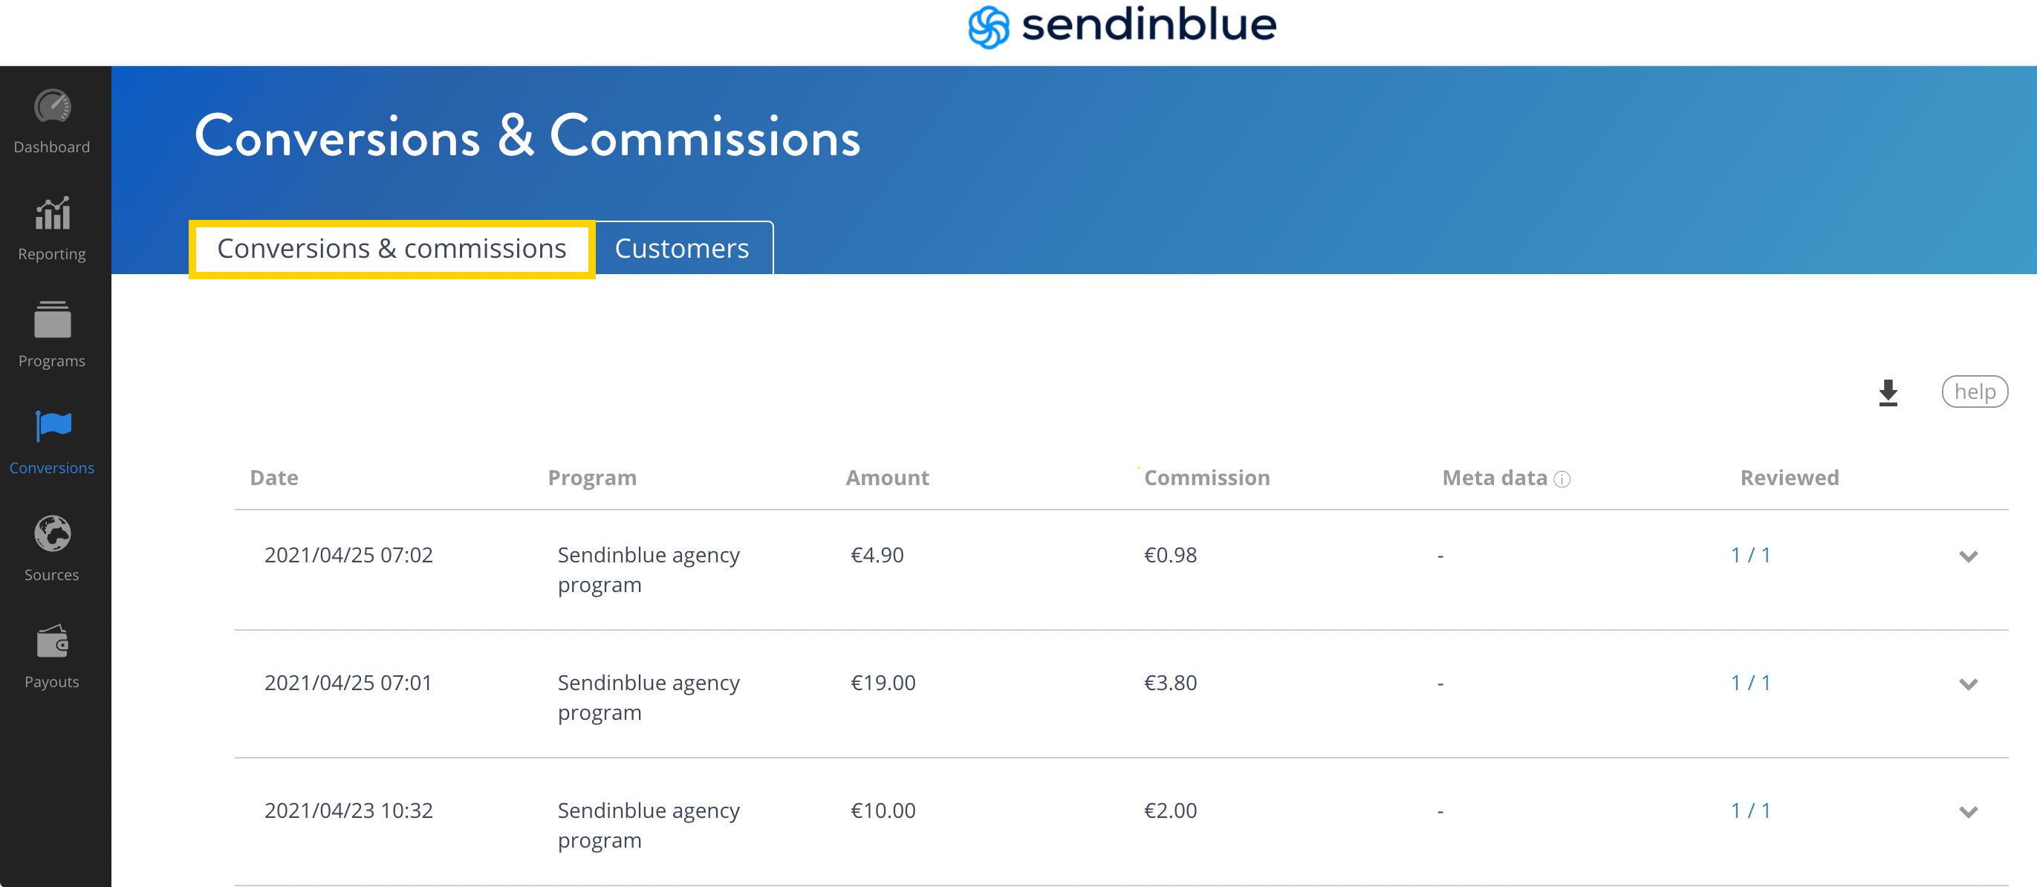Image resolution: width=2037 pixels, height=887 pixels.
Task: Expand the 2021/04/25 07:01 conversion row
Action: point(1968,684)
